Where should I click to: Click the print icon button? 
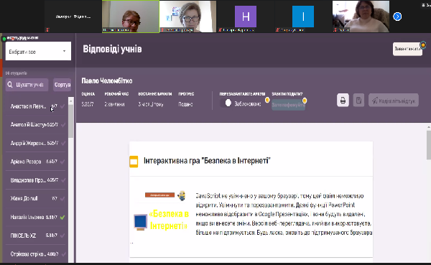coord(343,101)
